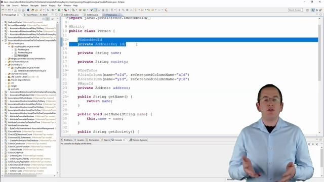Click the Print toolbar icon
Screen dimensions: 324x182
click(23, 10)
